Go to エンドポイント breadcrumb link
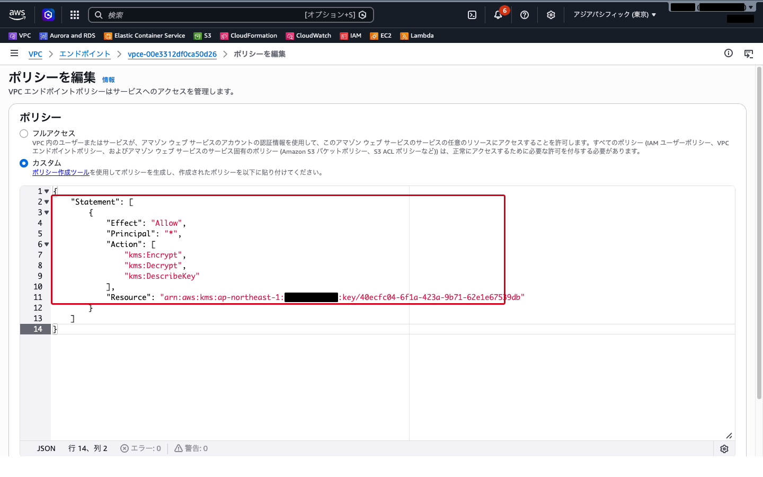This screenshot has height=477, width=763. coord(85,54)
